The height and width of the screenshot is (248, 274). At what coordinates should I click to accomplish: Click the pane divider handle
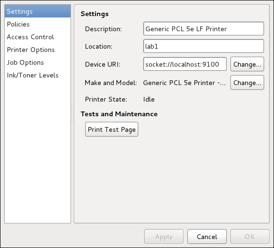coord(72,114)
